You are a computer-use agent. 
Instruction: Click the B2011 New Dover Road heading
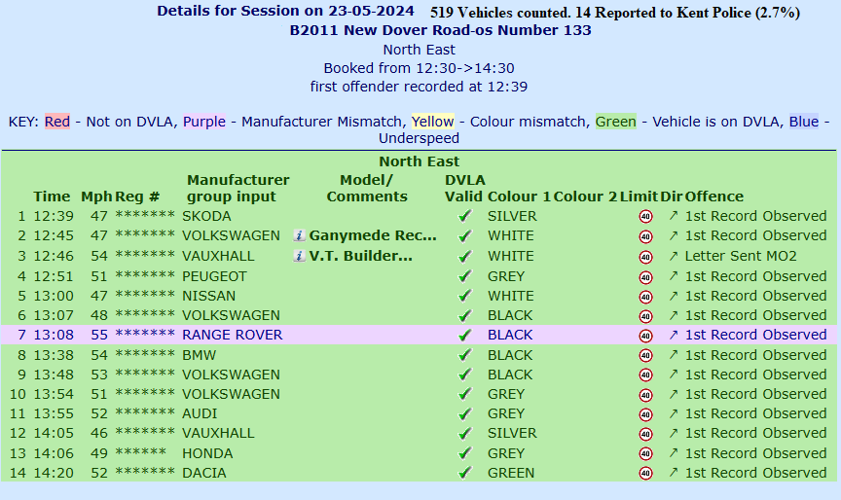click(x=440, y=30)
